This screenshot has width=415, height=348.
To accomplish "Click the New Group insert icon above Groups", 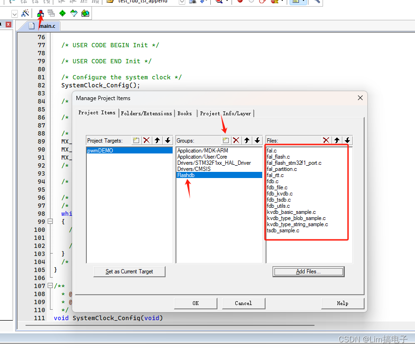I will [226, 140].
